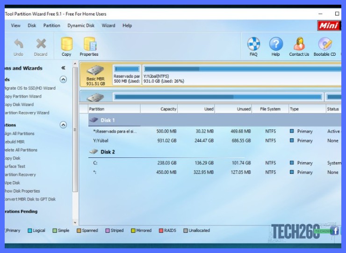This screenshot has height=253, width=346.
Task: Click sidebar scrollbar down arrow
Action: click(x=75, y=223)
